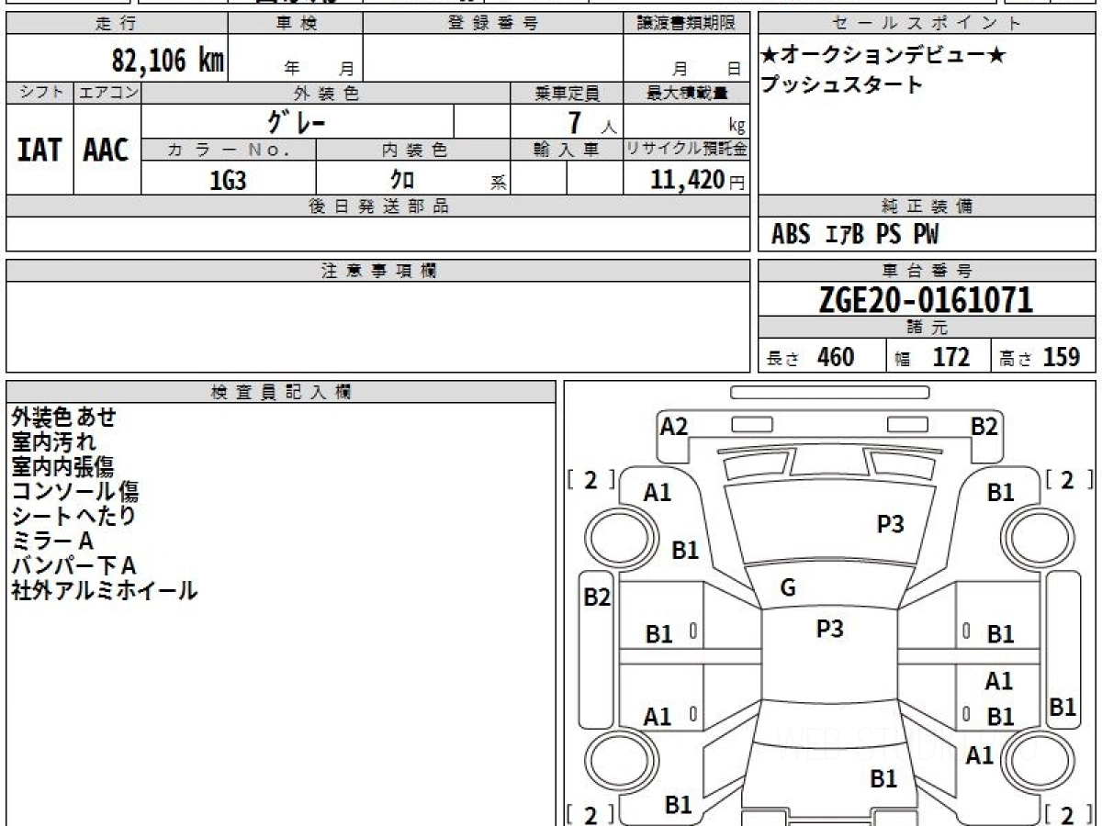Viewport: 1102px width, 826px height.
Task: Click the mileage value 82,106 km
Action: (x=168, y=61)
